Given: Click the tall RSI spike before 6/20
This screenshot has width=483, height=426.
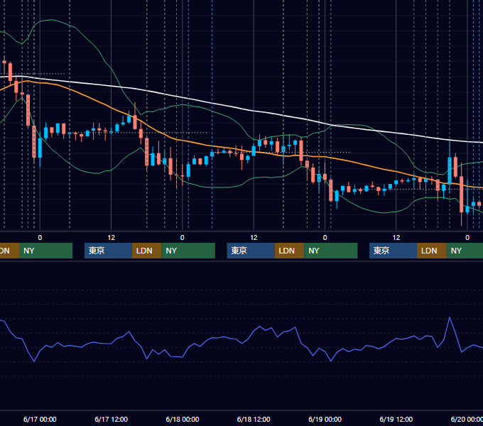Looking at the screenshot, I should (450, 317).
